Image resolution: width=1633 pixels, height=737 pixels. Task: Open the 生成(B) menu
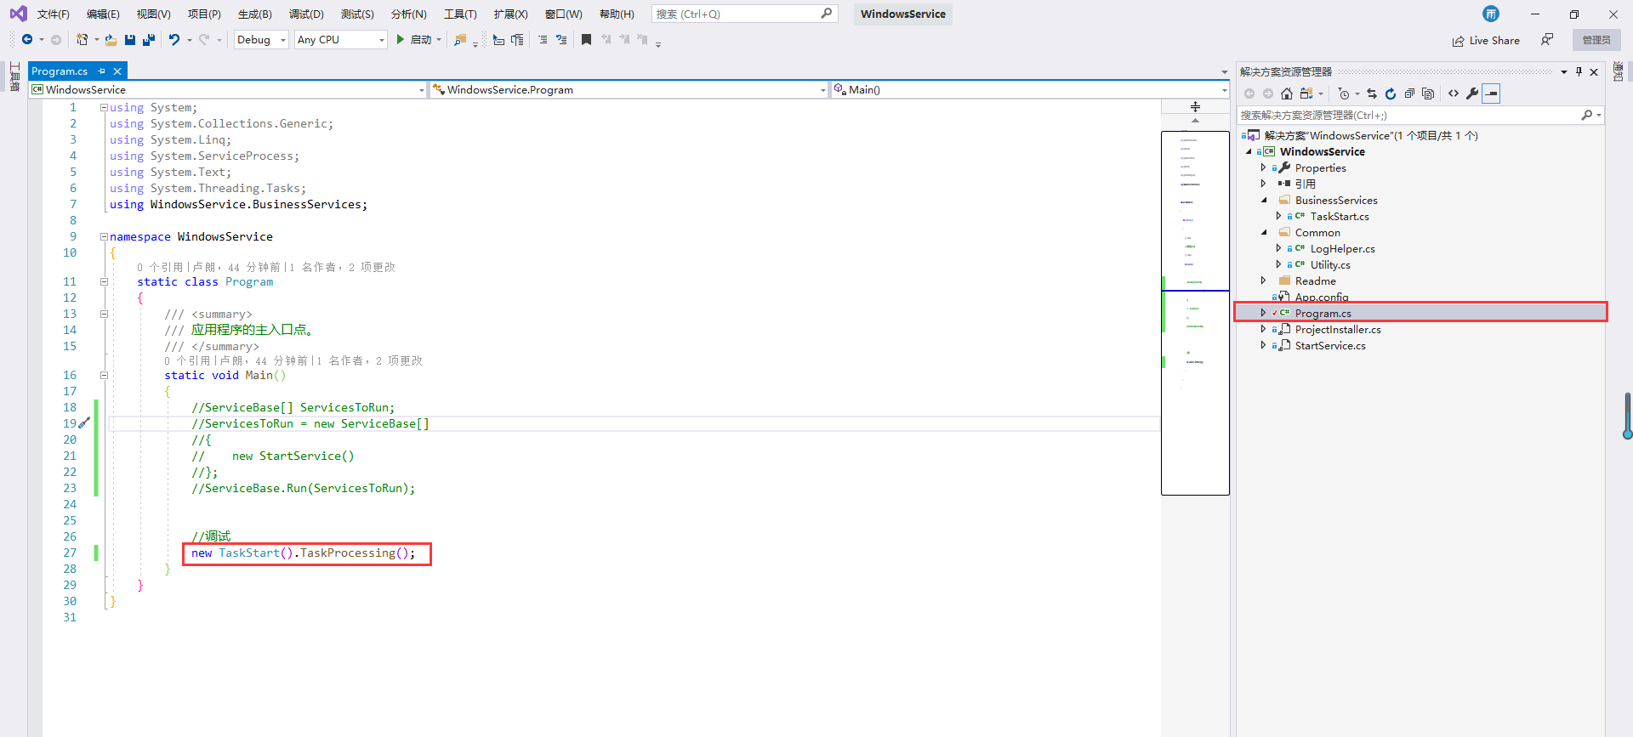click(x=255, y=14)
